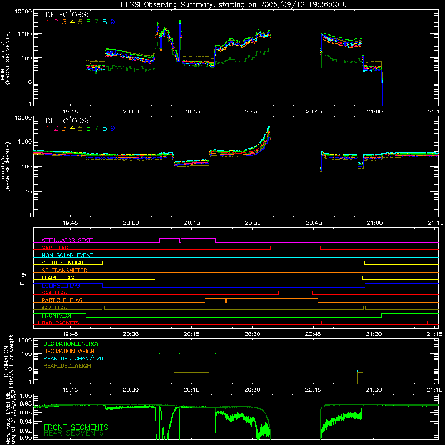Click the DECIMATION CHANNEL or weight axis title
Viewport: 445px width, 445px height.
(8, 361)
